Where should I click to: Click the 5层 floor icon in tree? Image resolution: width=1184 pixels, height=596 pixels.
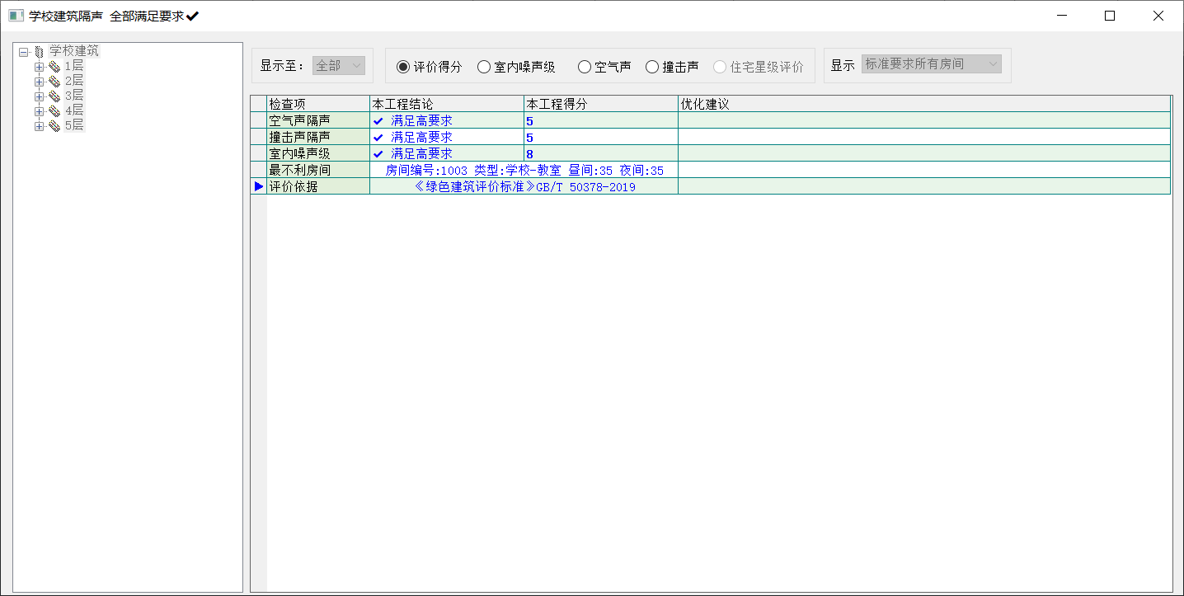click(54, 126)
